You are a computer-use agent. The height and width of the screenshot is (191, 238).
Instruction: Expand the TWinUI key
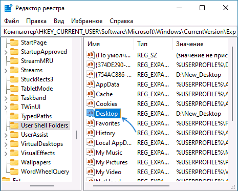pyautogui.click(x=6, y=108)
